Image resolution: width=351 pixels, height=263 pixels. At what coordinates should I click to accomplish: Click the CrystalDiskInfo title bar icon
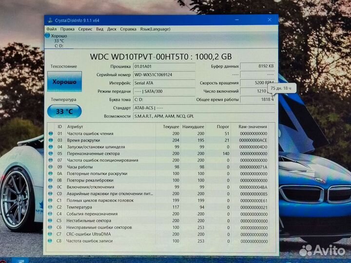tap(50, 20)
